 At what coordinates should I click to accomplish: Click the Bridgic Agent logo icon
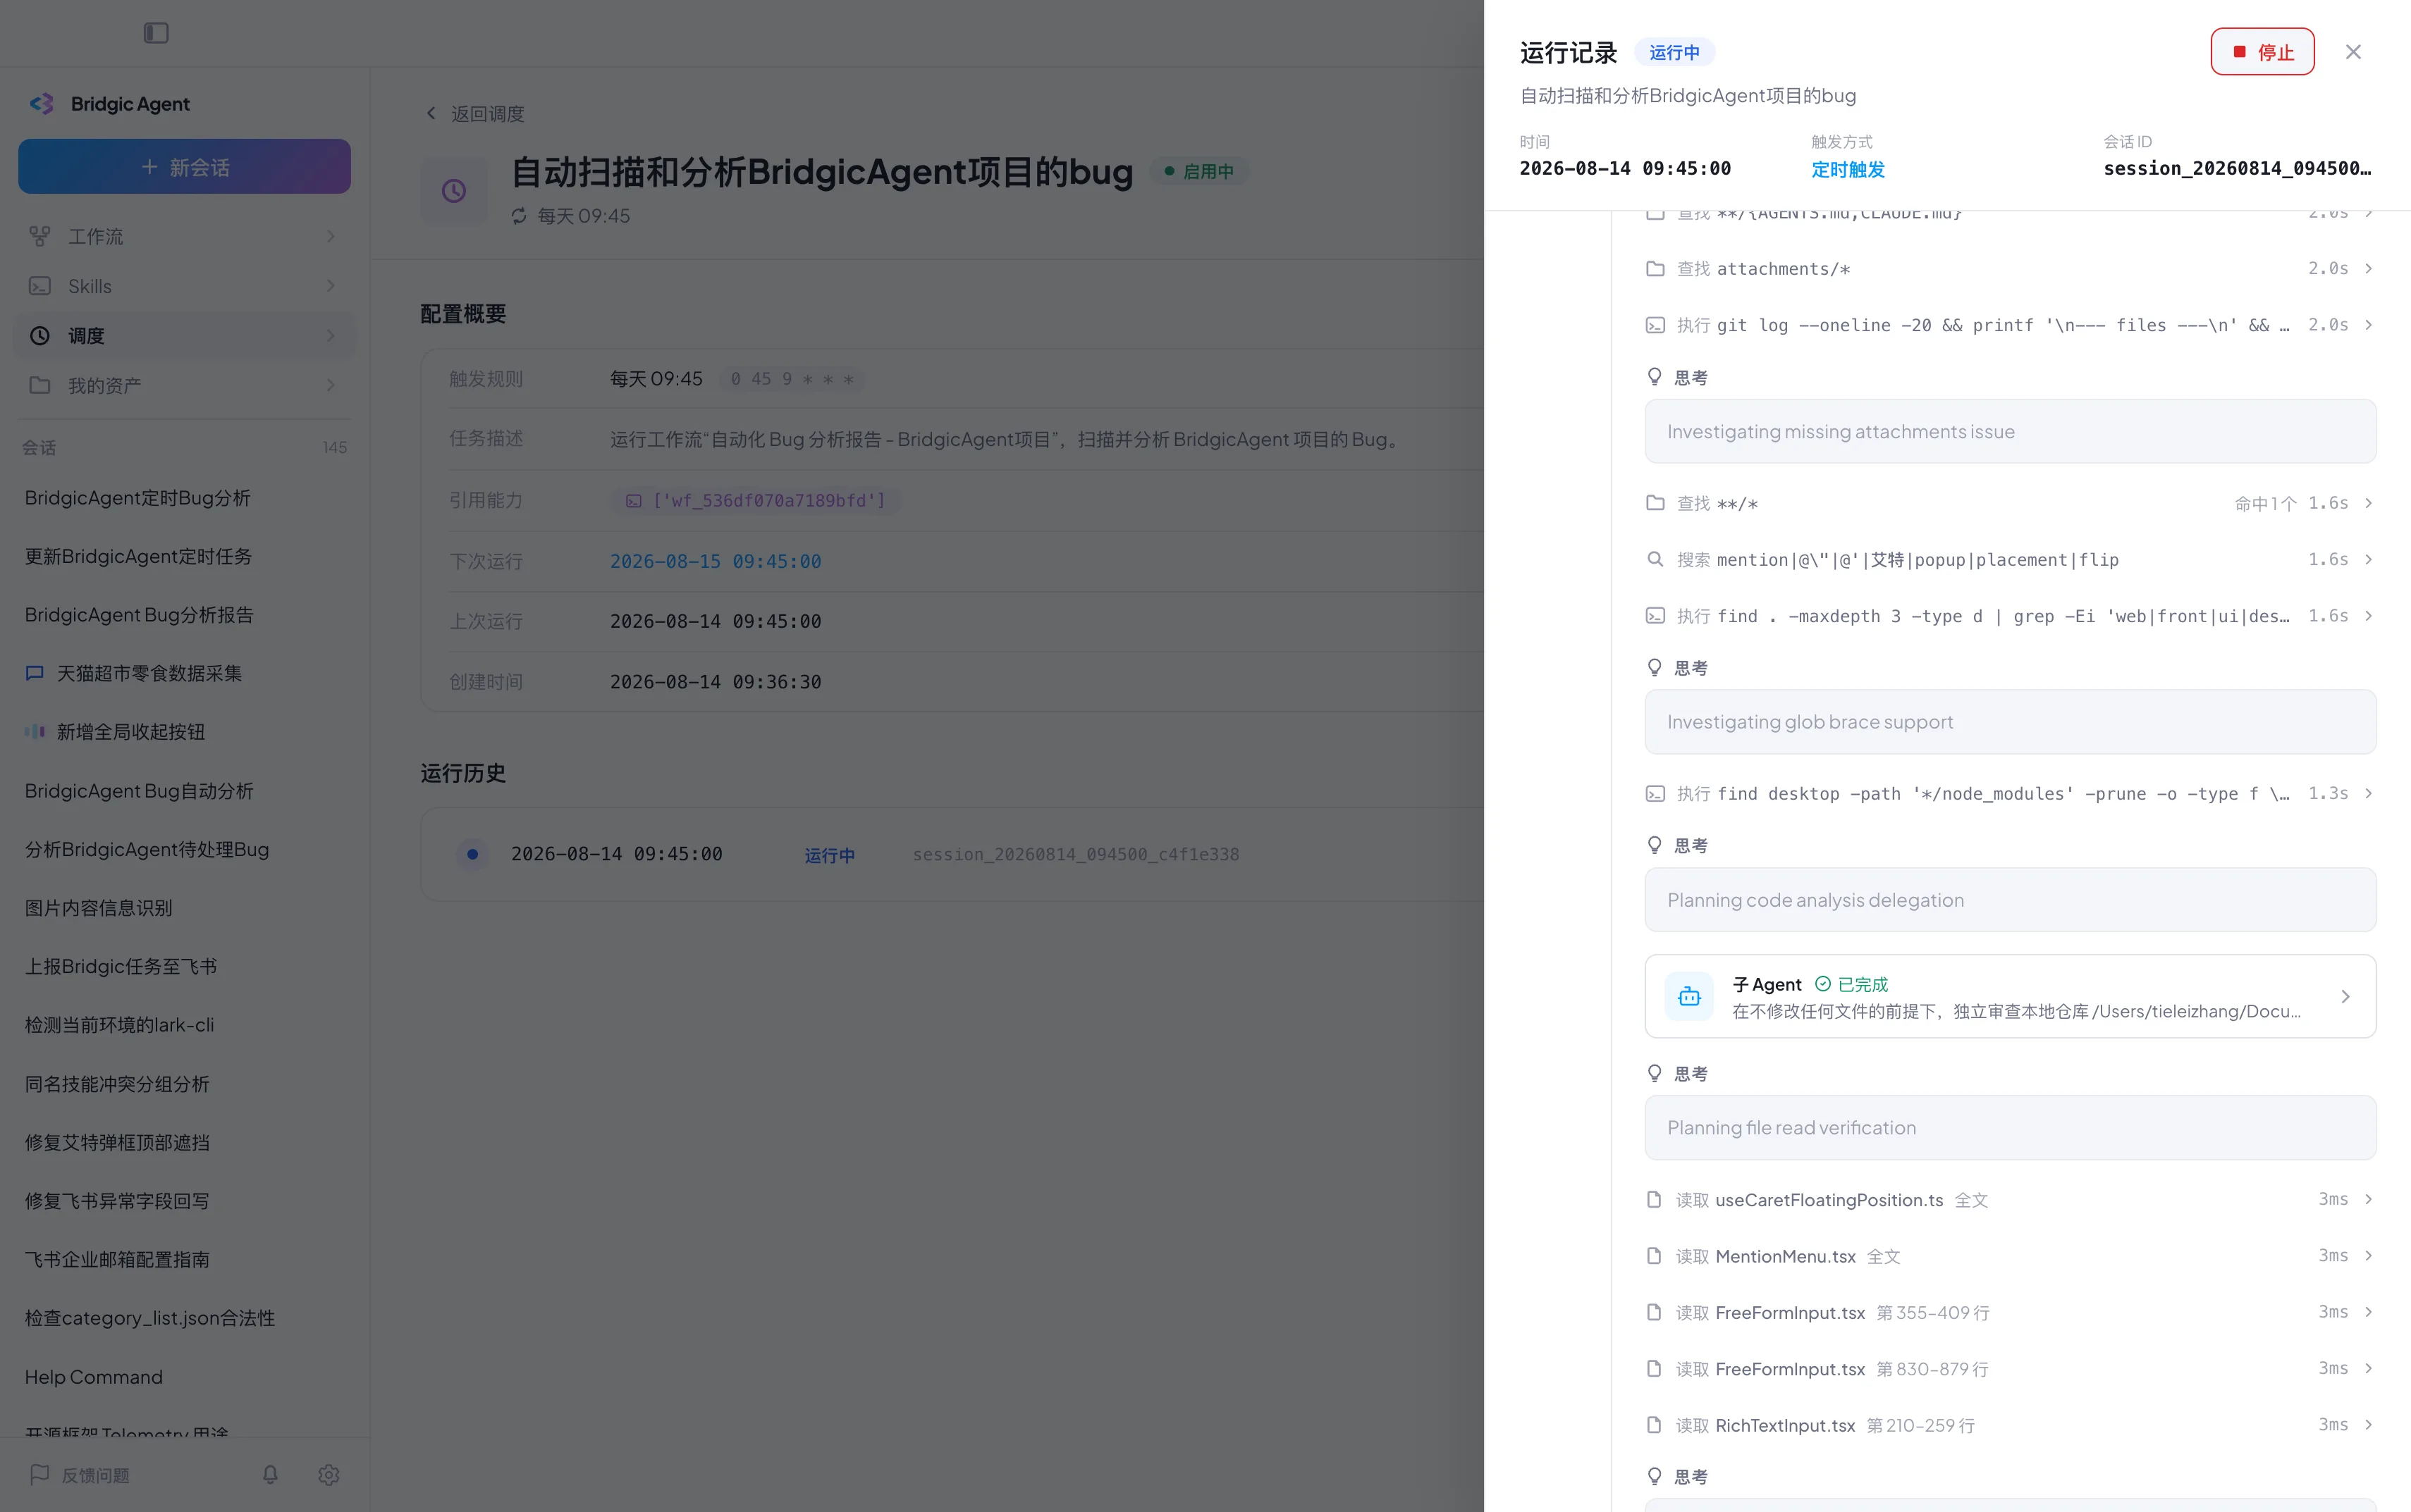pyautogui.click(x=42, y=104)
